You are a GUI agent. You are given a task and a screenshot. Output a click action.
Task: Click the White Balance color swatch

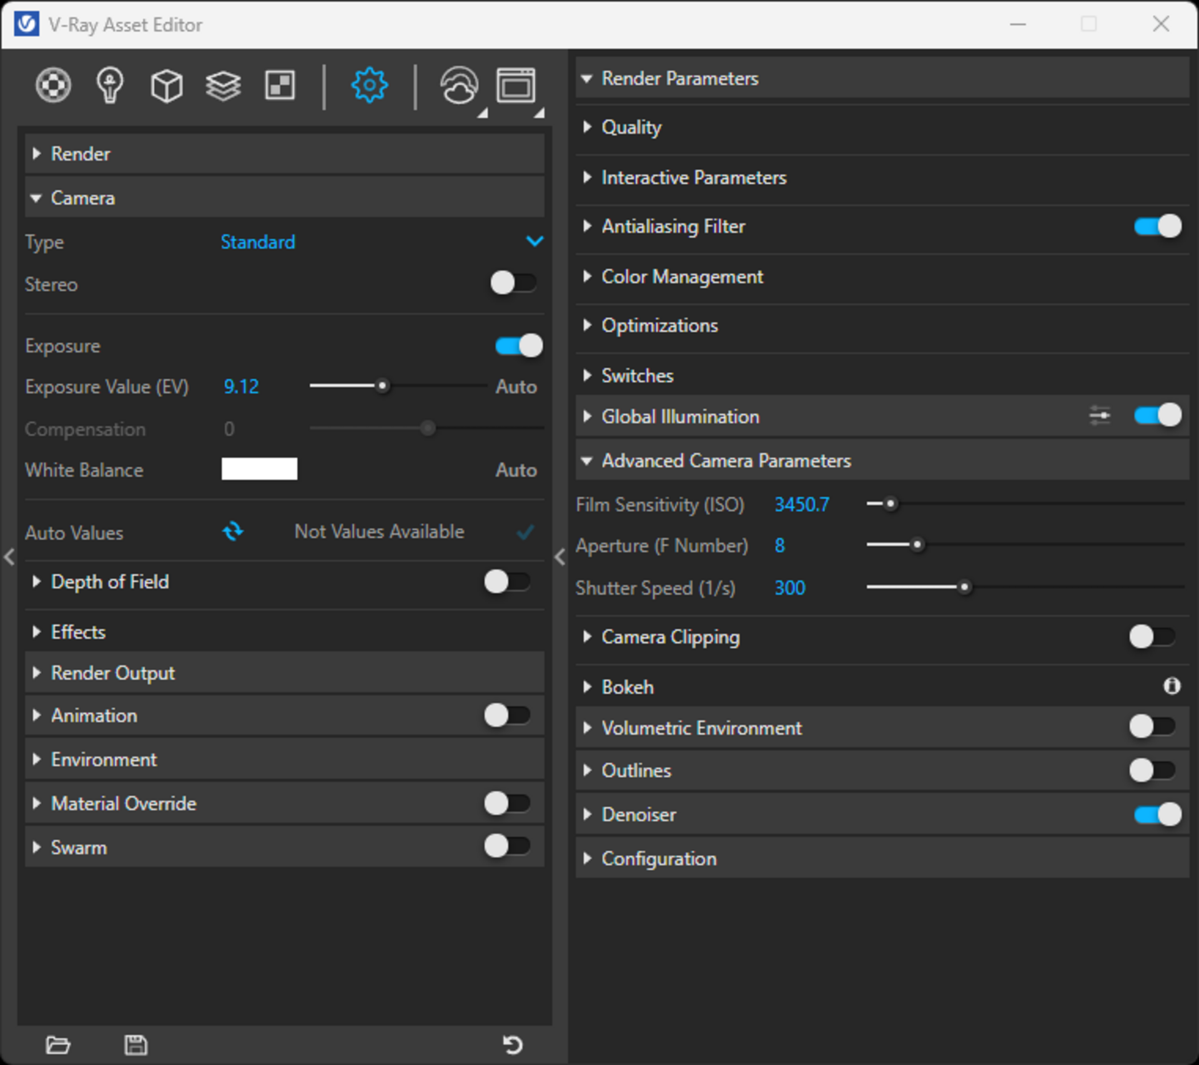coord(259,469)
